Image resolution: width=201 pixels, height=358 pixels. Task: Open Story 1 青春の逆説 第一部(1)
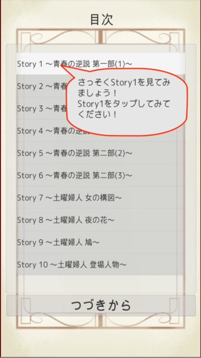click(x=100, y=64)
